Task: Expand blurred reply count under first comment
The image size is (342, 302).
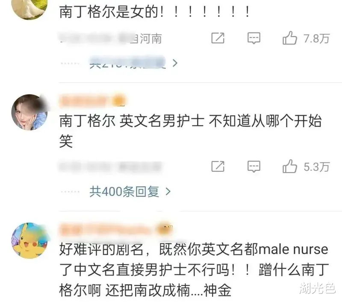Action: (127, 63)
